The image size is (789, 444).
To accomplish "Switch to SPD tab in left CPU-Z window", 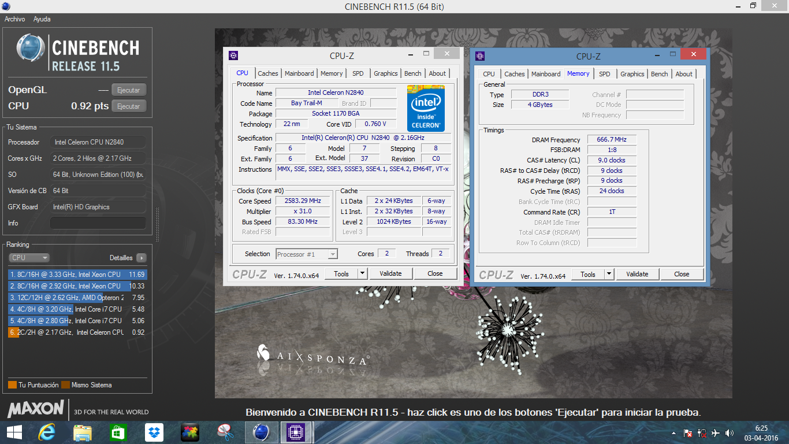I will click(358, 73).
